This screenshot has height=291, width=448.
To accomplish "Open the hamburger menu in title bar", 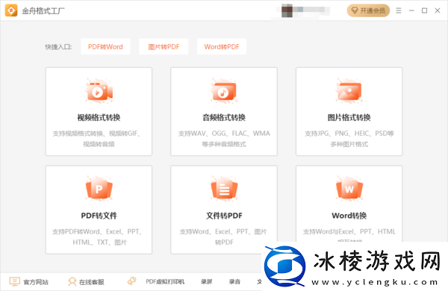I will coord(399,10).
